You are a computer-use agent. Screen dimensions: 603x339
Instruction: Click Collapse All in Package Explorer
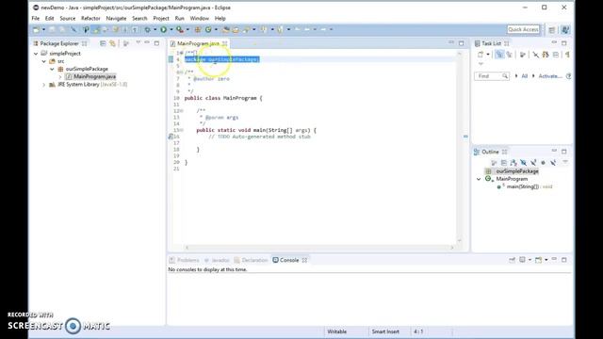[103, 43]
